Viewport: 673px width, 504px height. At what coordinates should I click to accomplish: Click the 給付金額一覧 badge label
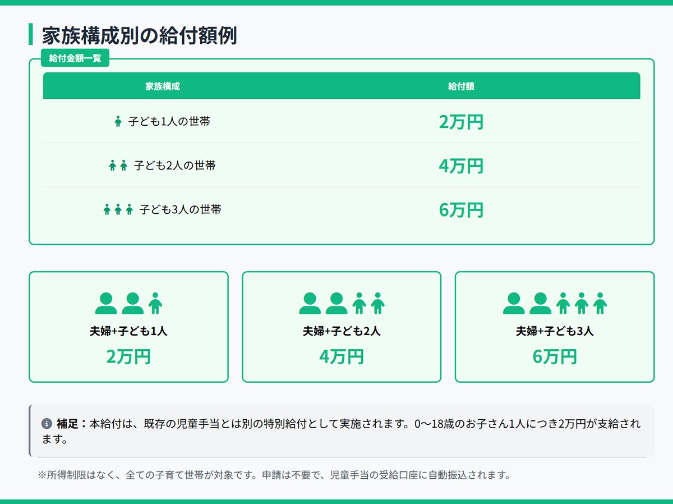75,58
